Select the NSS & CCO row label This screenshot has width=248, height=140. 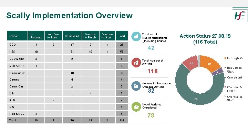tap(17, 66)
